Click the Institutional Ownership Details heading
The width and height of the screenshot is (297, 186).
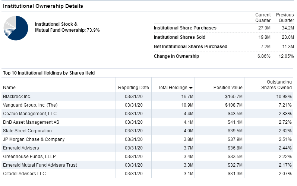[43, 6]
